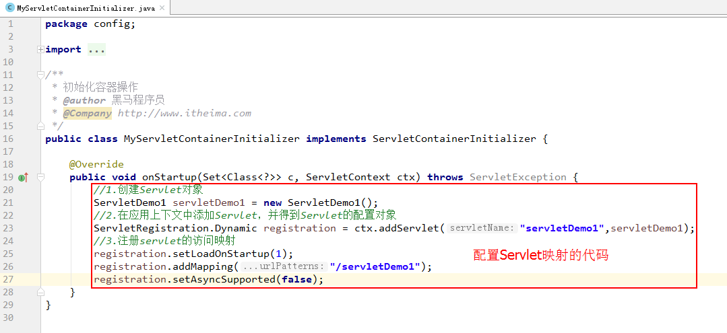Viewport: 727px width, 333px height.
Task: Click the @Override annotation
Action: (x=96, y=164)
